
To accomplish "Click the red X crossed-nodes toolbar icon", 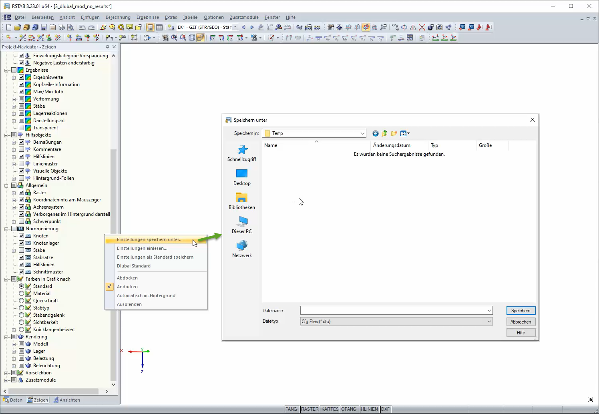I will coord(422,27).
